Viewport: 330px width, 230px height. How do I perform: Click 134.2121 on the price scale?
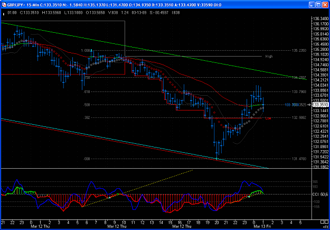coord(321,80)
